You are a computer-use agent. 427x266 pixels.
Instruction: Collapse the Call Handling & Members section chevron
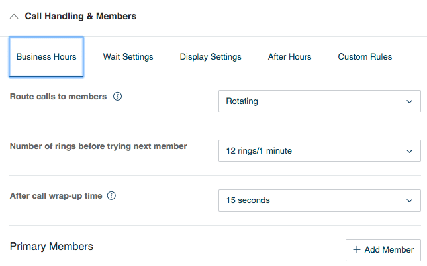pos(15,16)
